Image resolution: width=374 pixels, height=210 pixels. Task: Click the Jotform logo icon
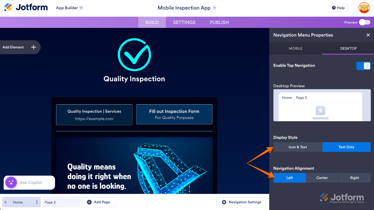(x=8, y=7)
